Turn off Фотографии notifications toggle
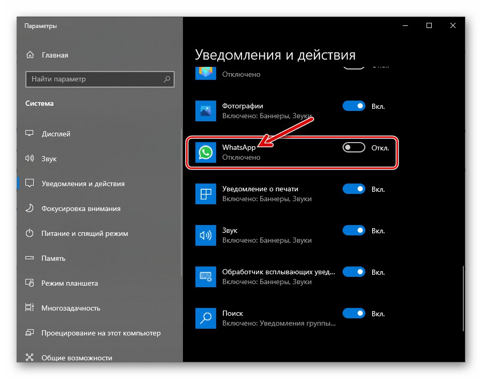Screen dimensions: 482x379 [354, 106]
